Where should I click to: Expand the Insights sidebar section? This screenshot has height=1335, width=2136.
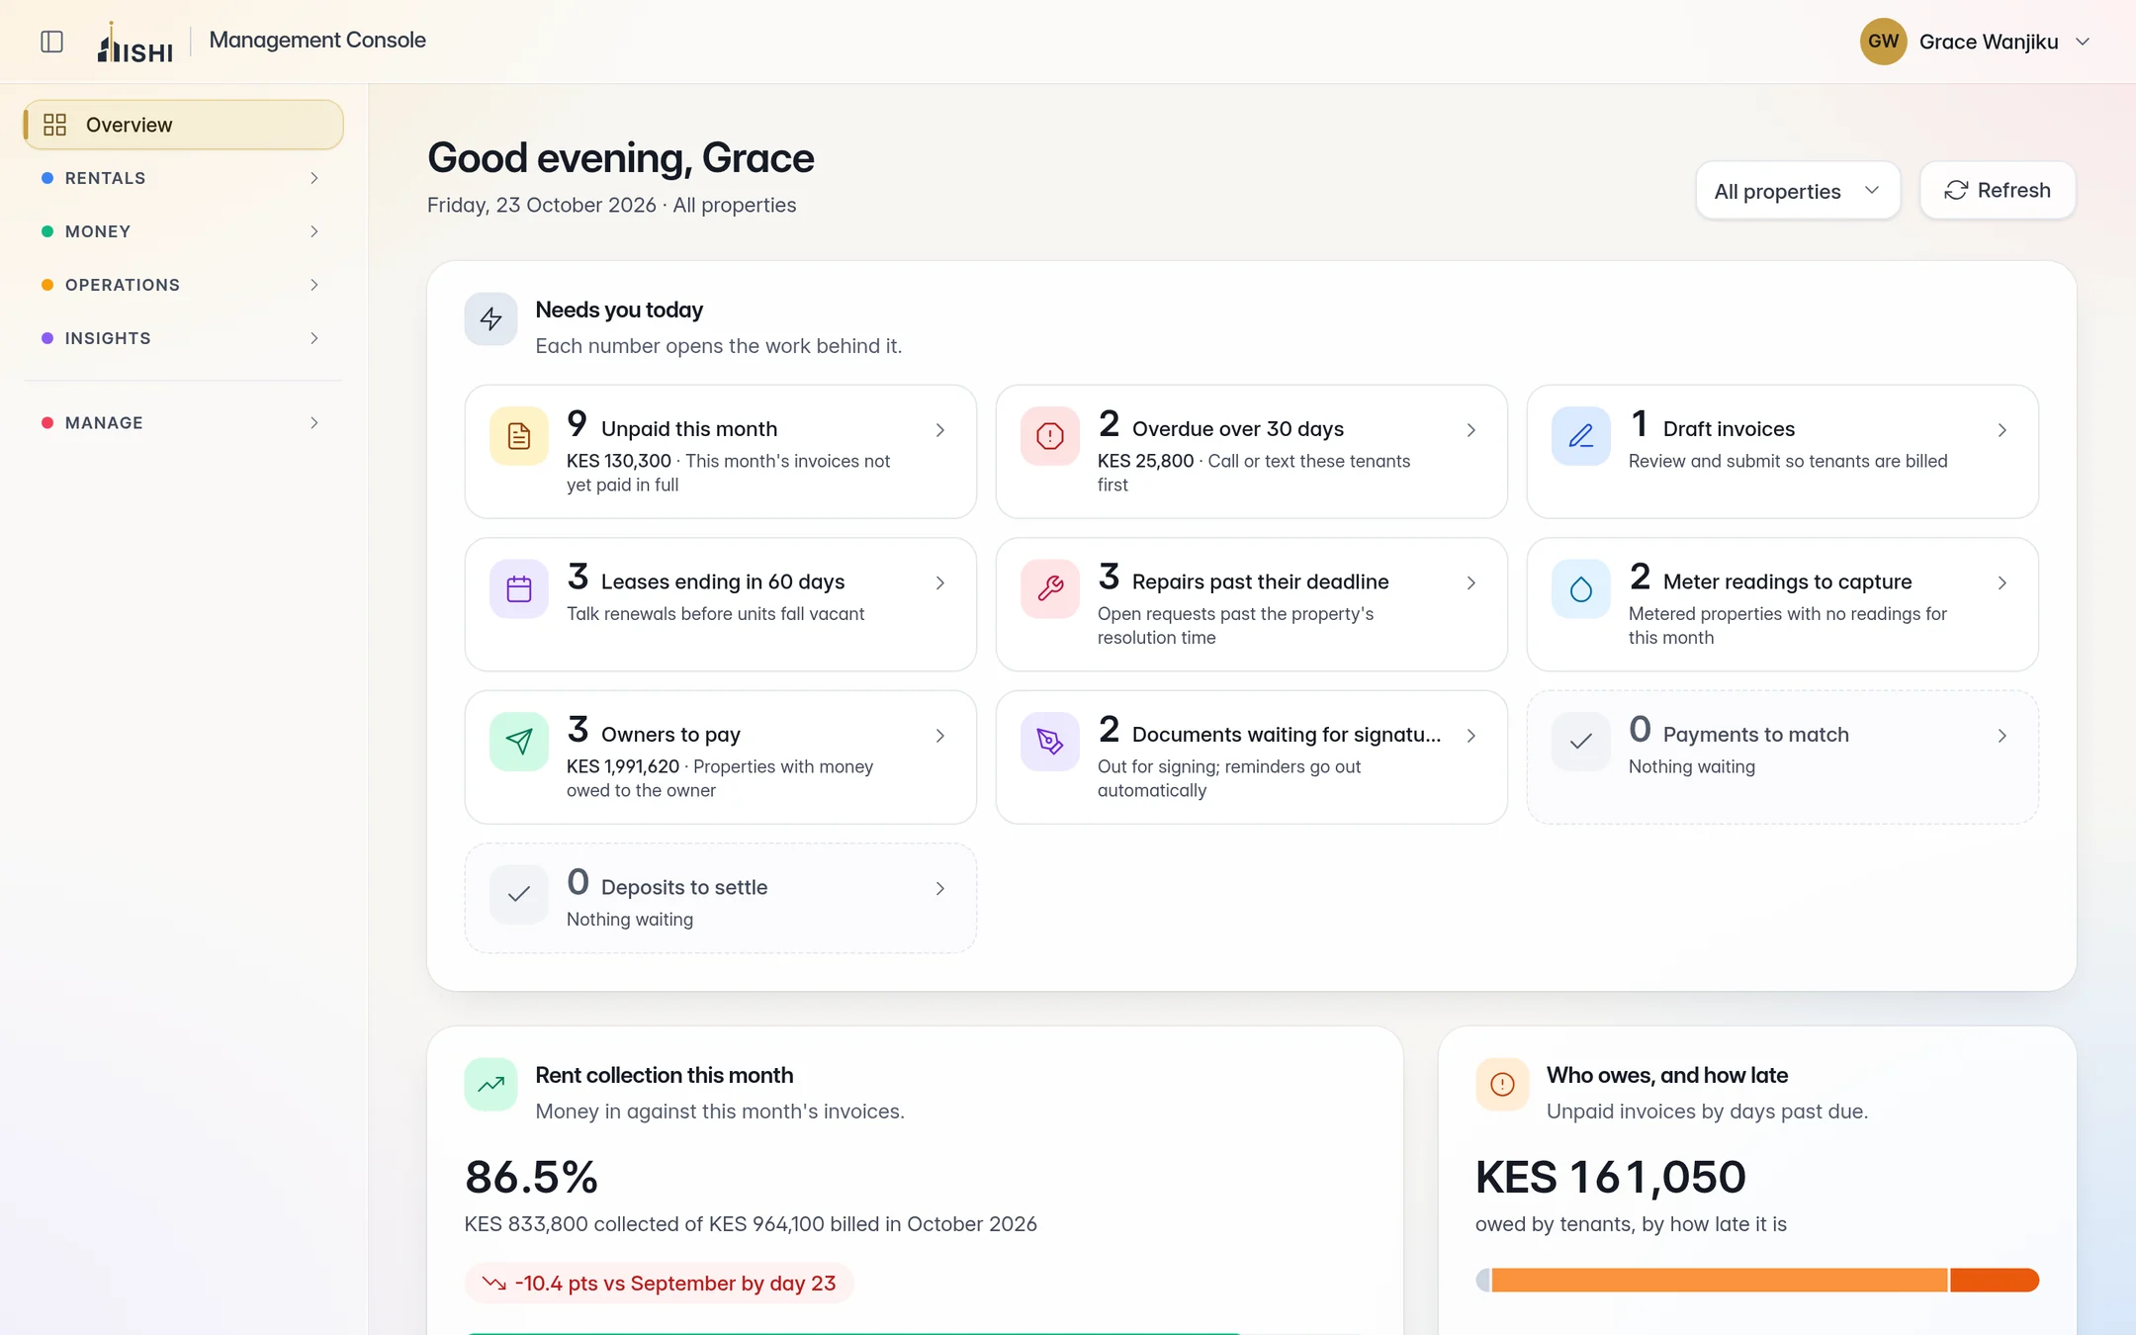point(183,338)
